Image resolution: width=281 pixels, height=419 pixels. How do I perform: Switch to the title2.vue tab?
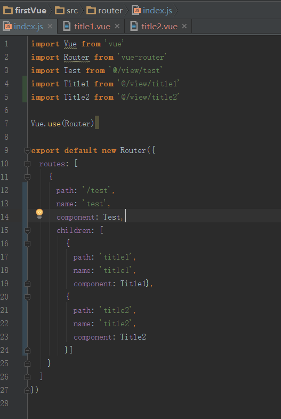tap(159, 27)
